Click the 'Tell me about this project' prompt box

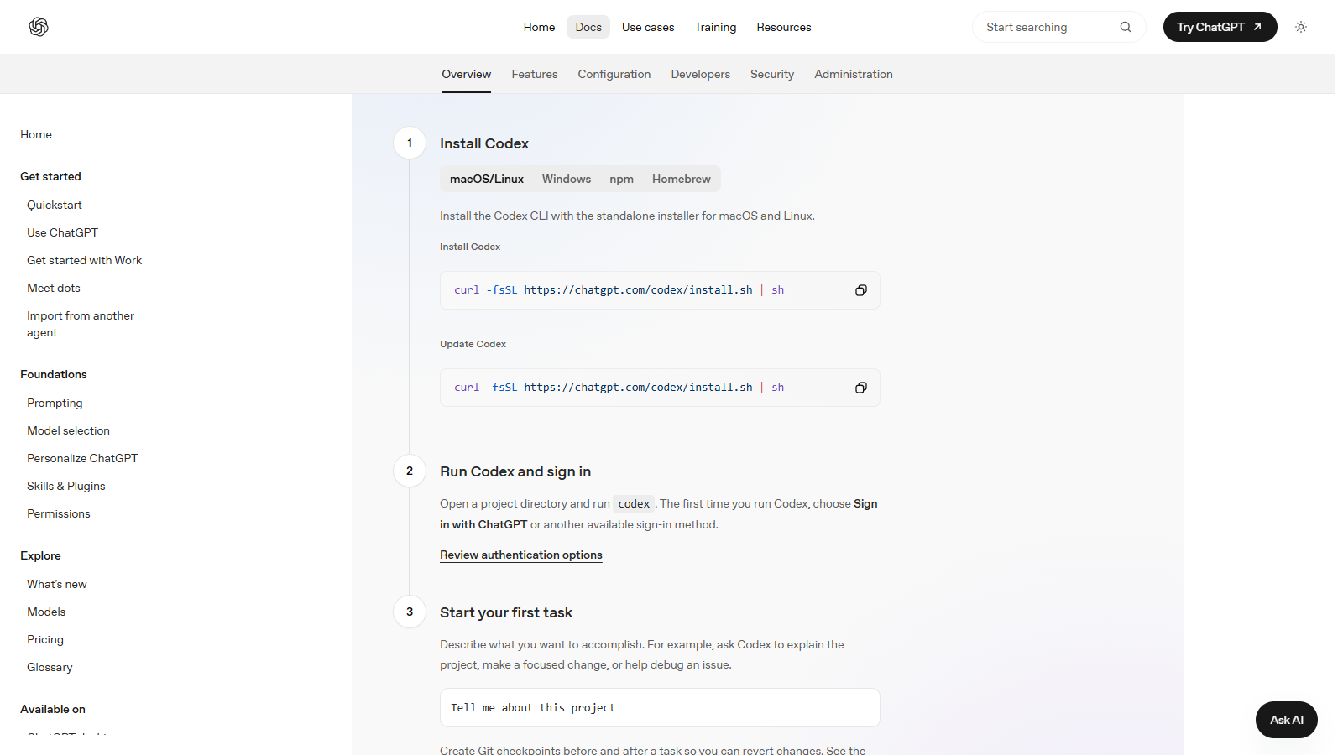click(x=660, y=707)
